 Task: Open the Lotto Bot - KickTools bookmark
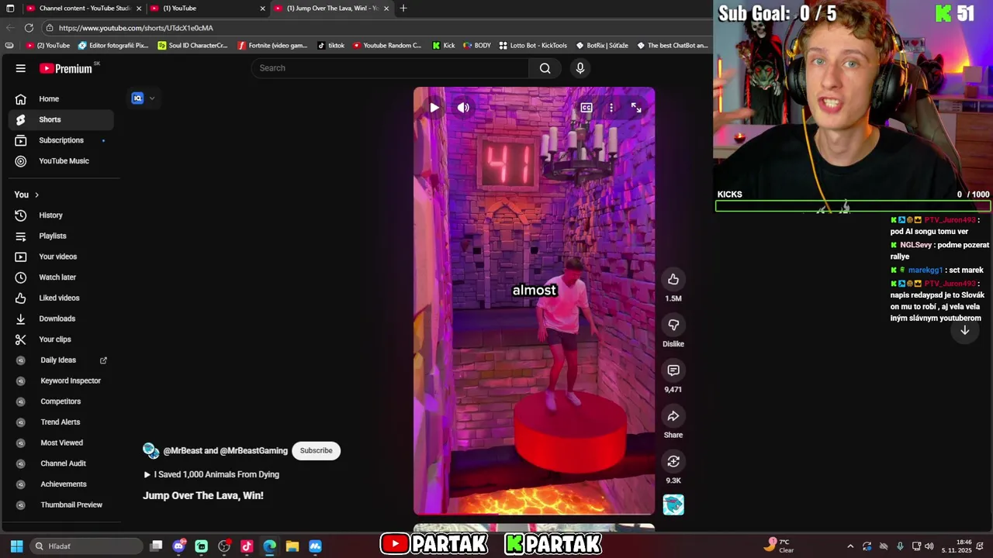(533, 46)
